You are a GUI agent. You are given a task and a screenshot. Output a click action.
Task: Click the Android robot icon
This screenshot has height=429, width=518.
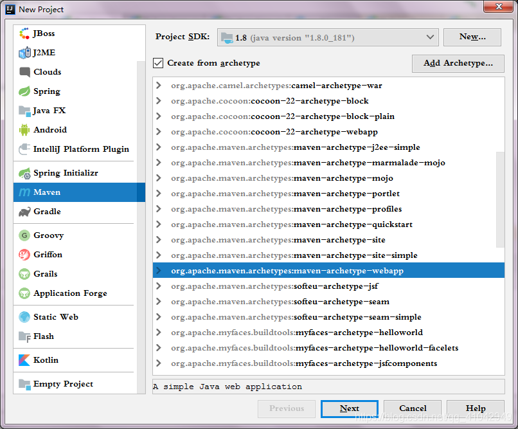coord(24,130)
